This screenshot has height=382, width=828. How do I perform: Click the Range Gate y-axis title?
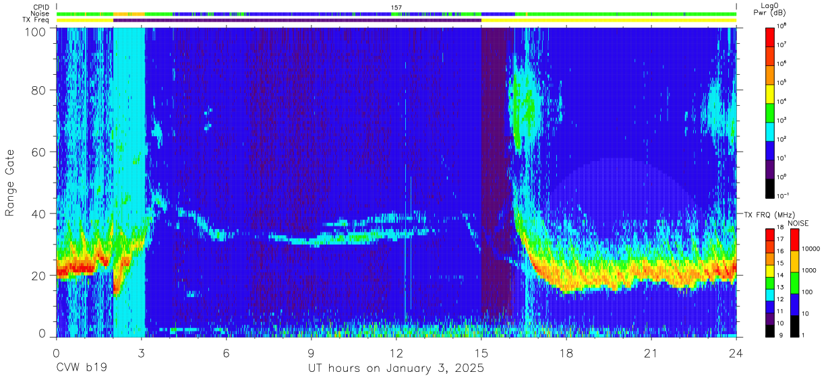pos(10,183)
